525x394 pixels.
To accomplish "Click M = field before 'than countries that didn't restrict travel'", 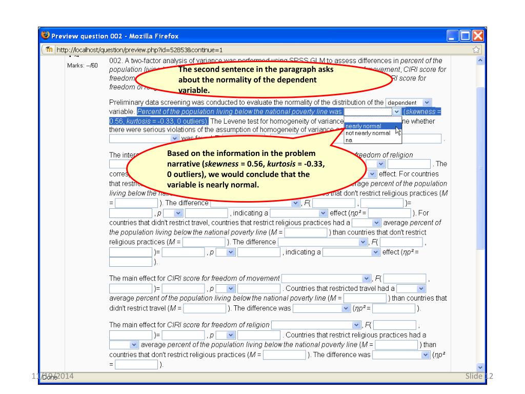I will tap(365, 298).
